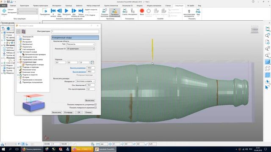Click the tool auto-draw lamp icon
The width and height of the screenshot is (271, 152).
coord(189,11)
